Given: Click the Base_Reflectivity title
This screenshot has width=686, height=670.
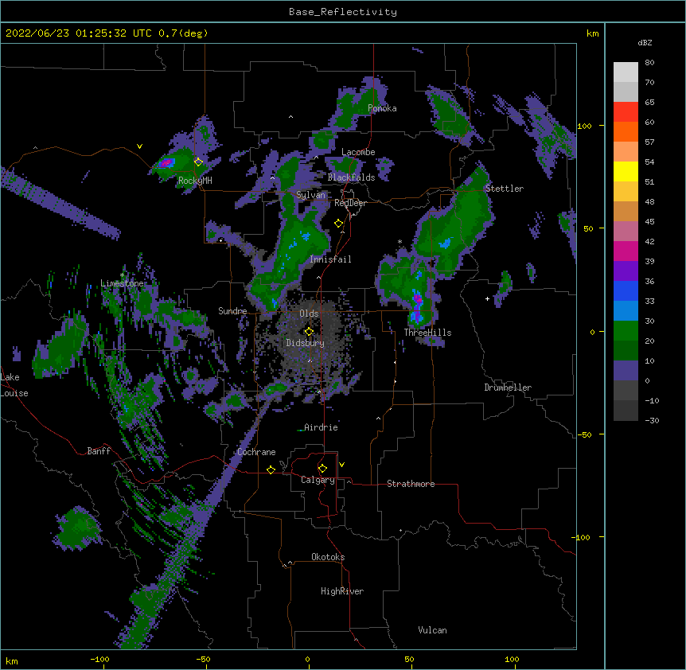Looking at the screenshot, I should click(x=343, y=12).
